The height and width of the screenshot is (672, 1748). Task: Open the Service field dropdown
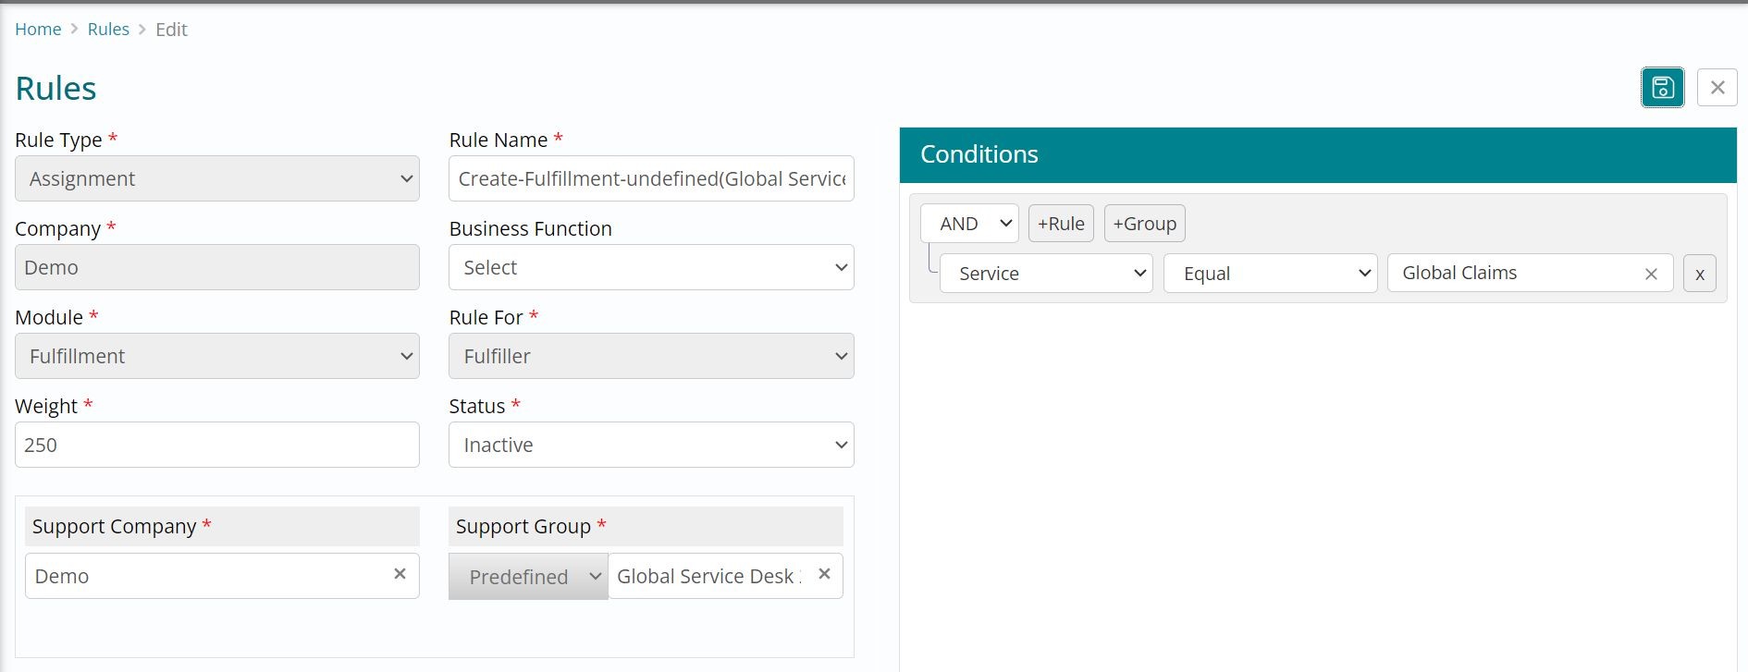(1045, 274)
